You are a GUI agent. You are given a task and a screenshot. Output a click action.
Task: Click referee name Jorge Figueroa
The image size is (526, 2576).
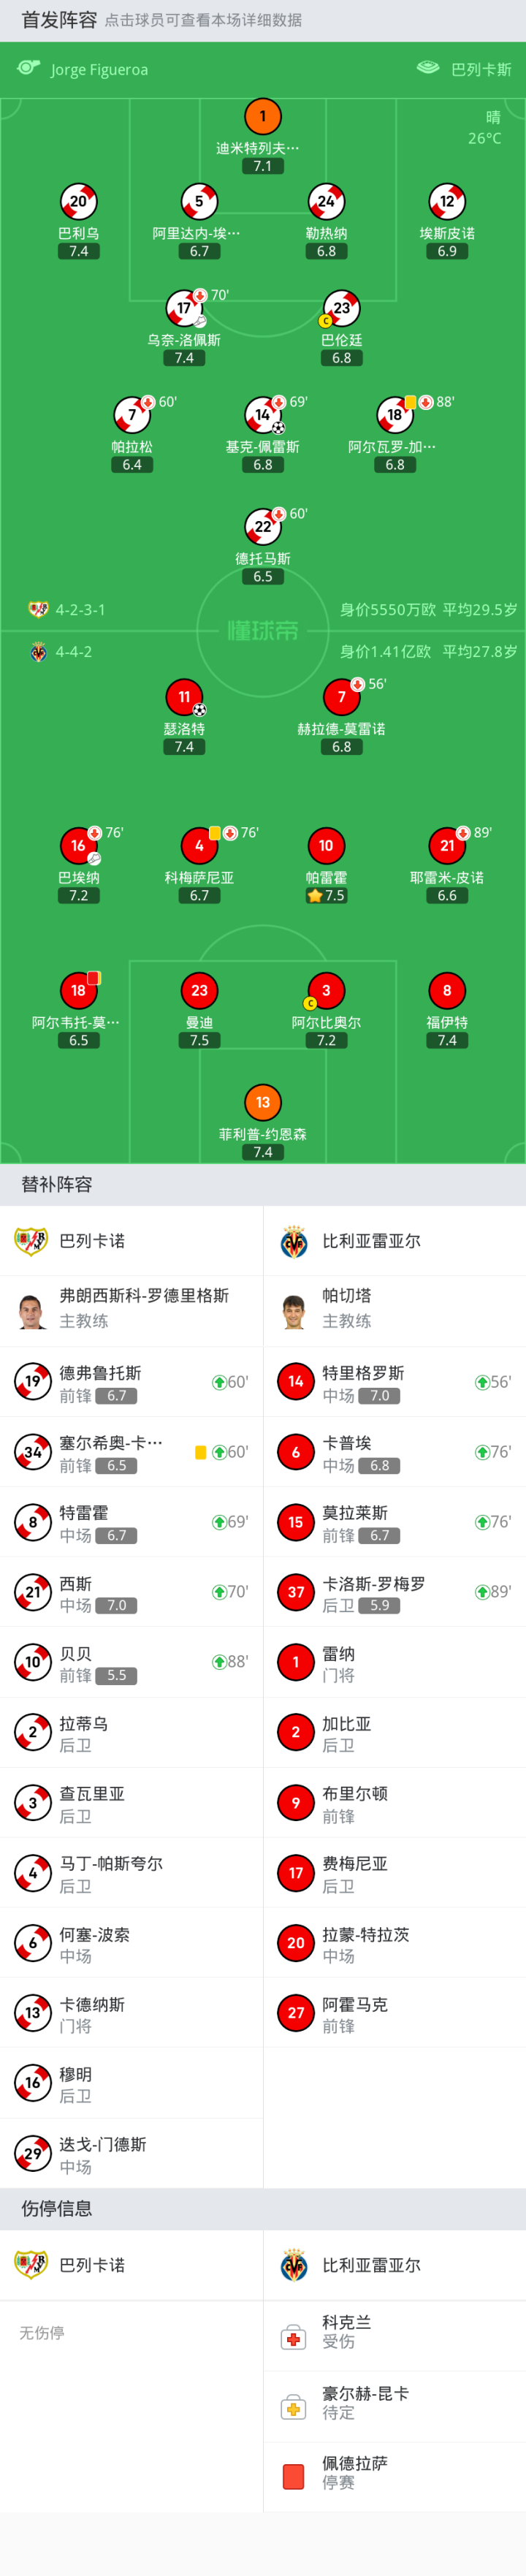[99, 70]
